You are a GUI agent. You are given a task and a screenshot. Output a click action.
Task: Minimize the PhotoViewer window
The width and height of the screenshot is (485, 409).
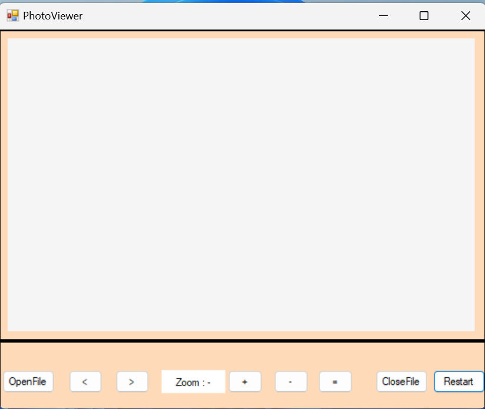coord(383,15)
